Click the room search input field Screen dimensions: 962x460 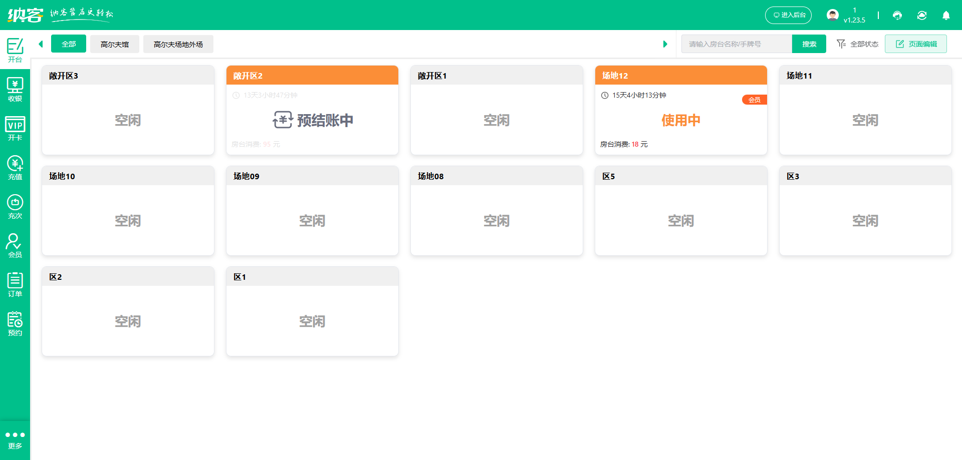point(737,44)
